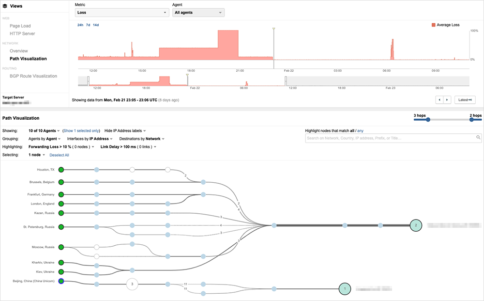Click the grouped node labeled 3

[132, 284]
